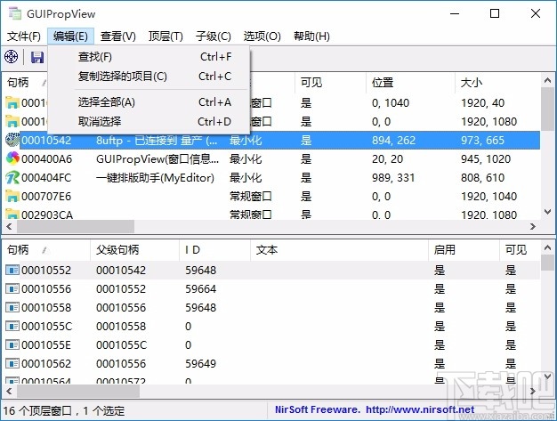Choose 选择全部(A) menu entry
The width and height of the screenshot is (557, 421).
[x=149, y=102]
